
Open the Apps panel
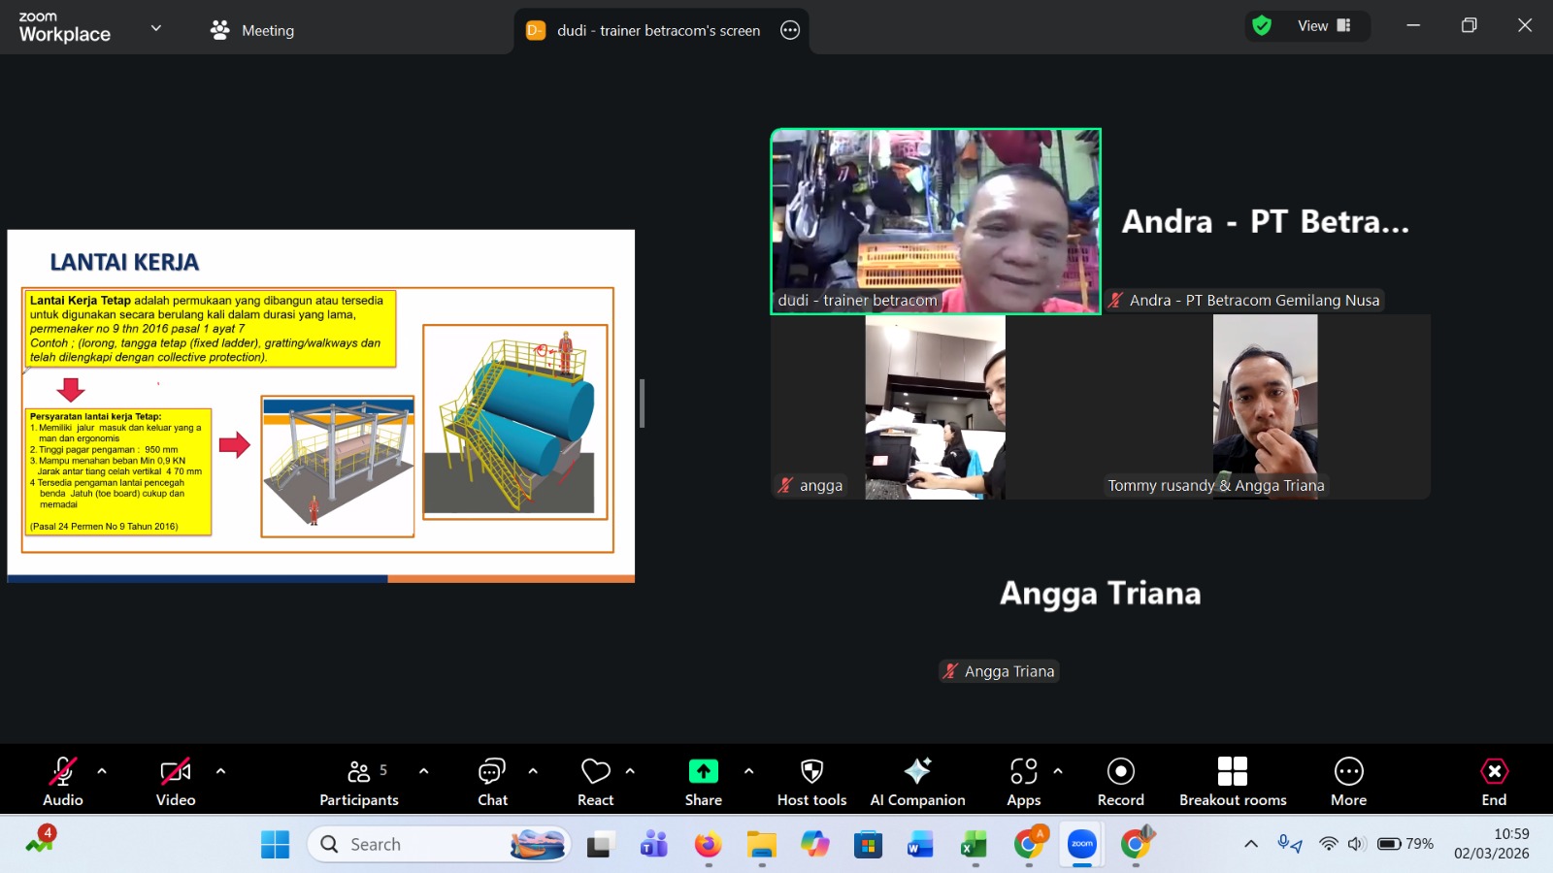pyautogui.click(x=1023, y=781)
